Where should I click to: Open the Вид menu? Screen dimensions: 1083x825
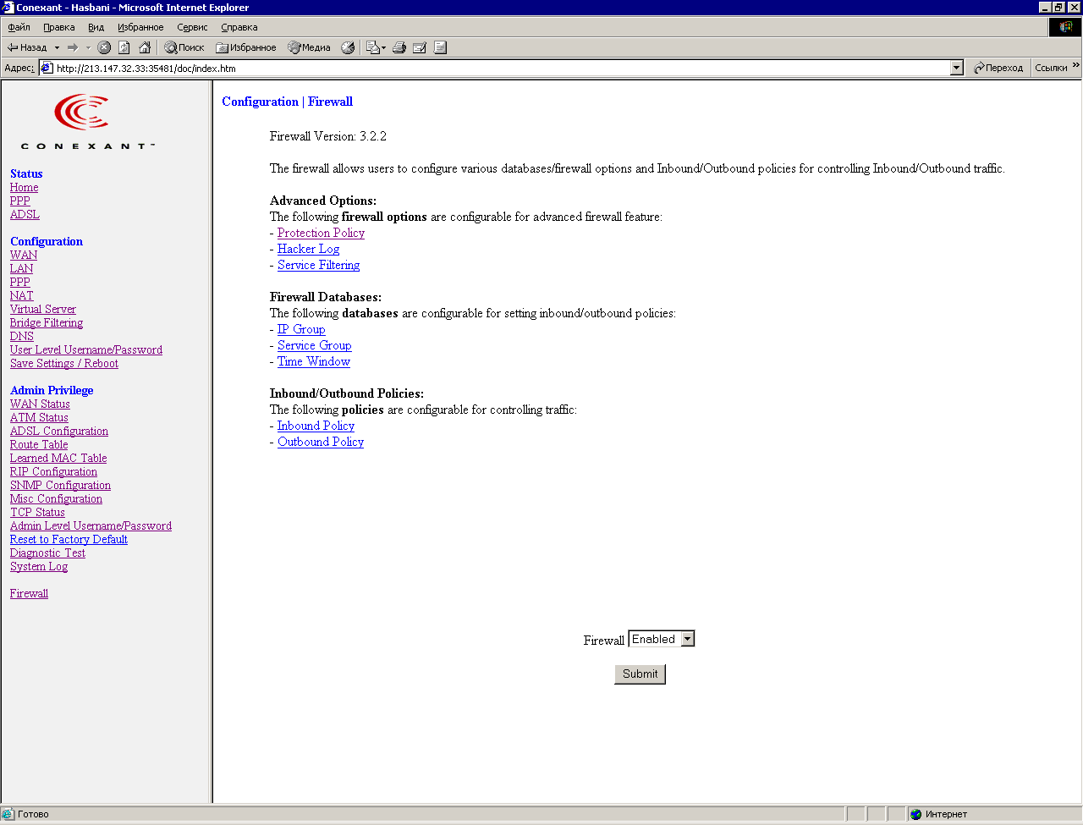96,27
